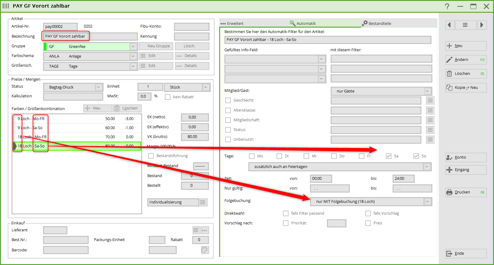Click the previous record arrow icon
Image resolution: width=494 pixels, height=265 pixels.
pyautogui.click(x=449, y=25)
